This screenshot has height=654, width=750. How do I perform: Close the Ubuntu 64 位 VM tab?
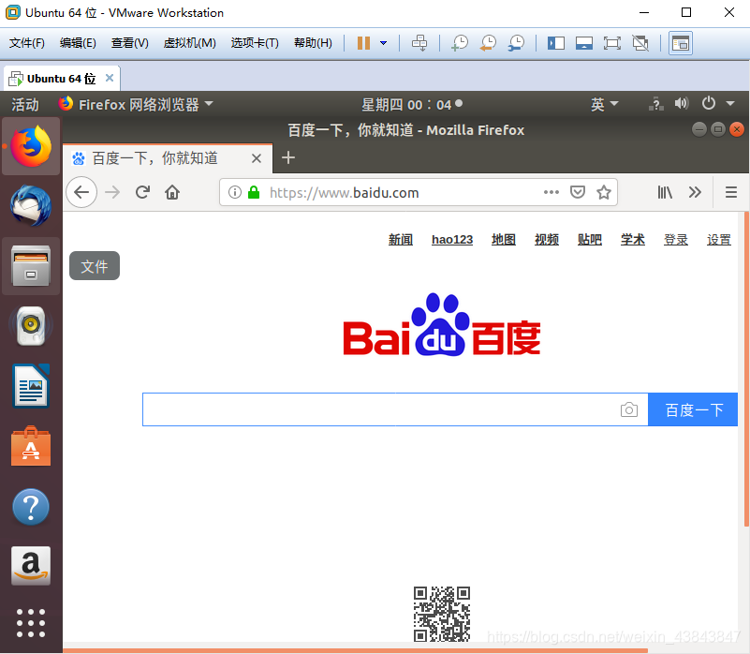pyautogui.click(x=110, y=78)
